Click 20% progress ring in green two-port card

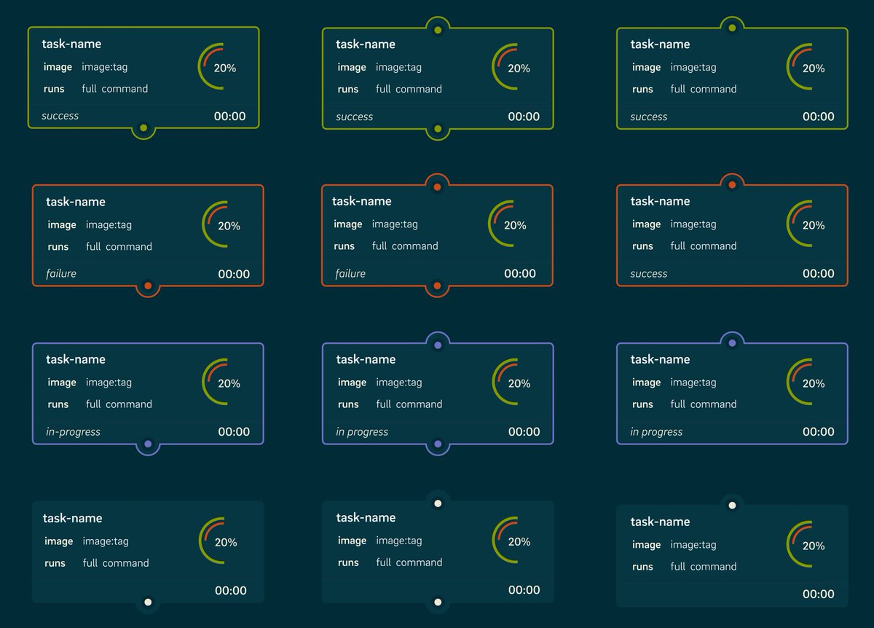pyautogui.click(x=512, y=67)
